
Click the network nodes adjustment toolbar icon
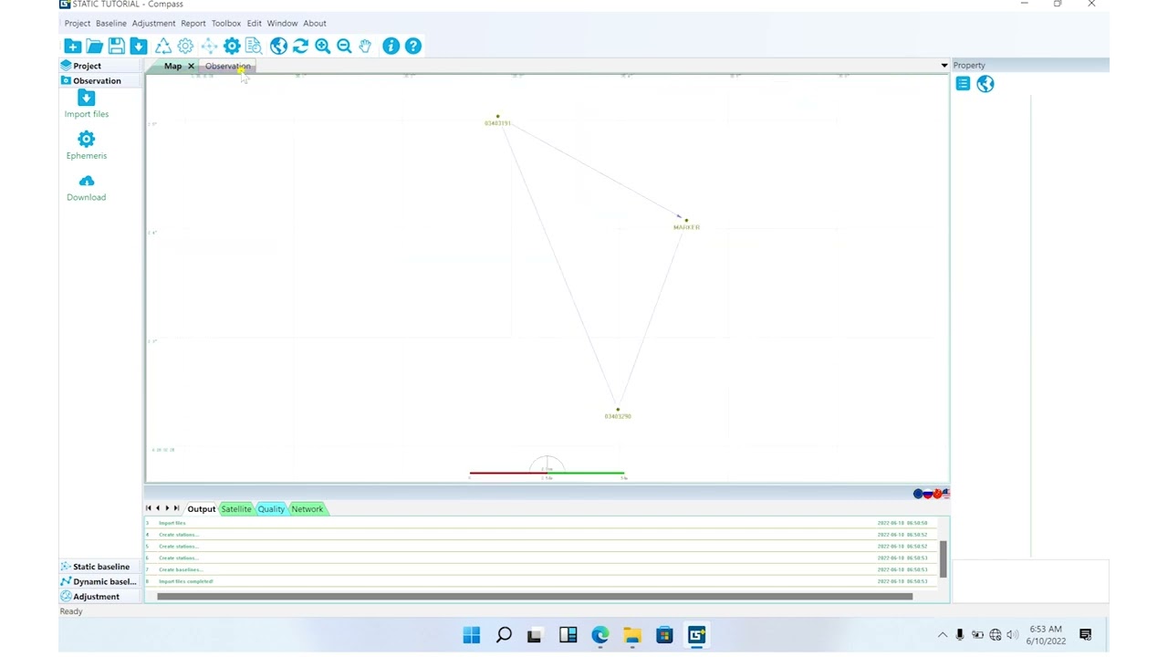click(209, 46)
